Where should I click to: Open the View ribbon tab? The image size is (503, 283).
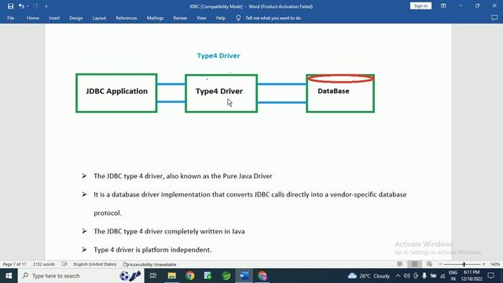coord(201,18)
